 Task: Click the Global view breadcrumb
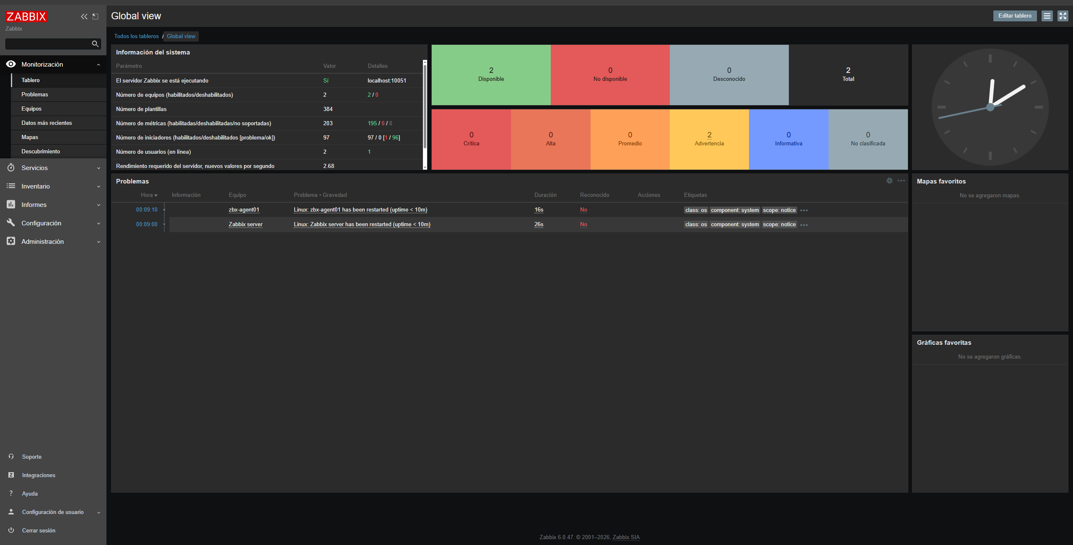coord(181,36)
